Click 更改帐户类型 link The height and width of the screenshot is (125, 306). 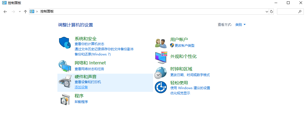(x=184, y=45)
